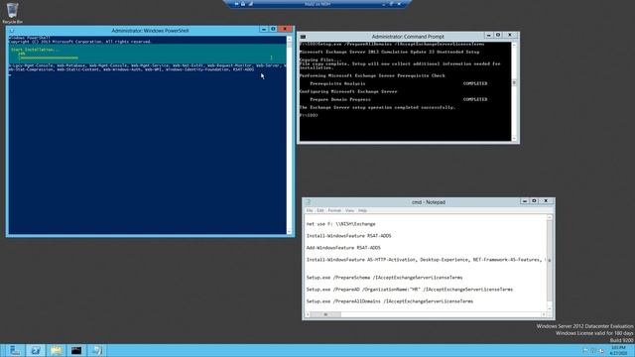Click 'Setup.exe /PrepareAllDomains' line in Notepad
The width and height of the screenshot is (635, 357).
[390, 301]
